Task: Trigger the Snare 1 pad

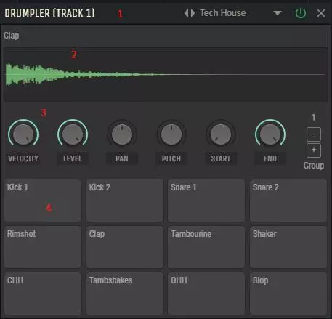Action: (x=206, y=201)
